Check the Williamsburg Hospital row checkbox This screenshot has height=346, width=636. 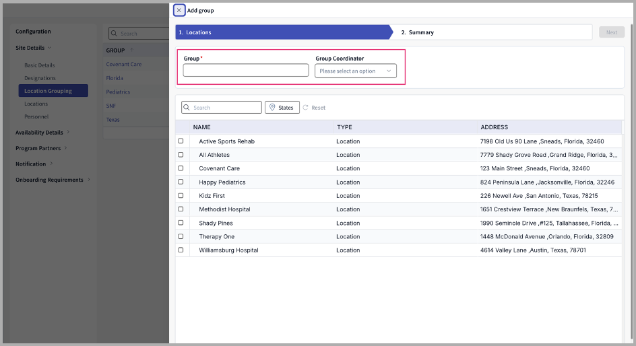click(181, 250)
